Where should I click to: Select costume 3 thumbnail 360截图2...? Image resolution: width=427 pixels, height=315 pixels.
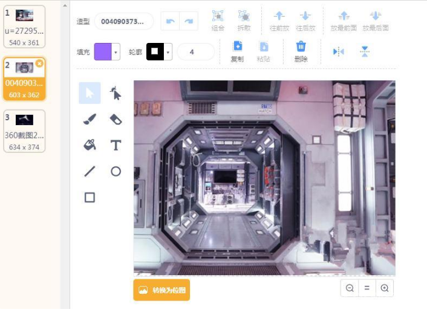[x=24, y=131]
